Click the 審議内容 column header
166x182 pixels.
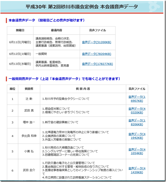point(57,30)
